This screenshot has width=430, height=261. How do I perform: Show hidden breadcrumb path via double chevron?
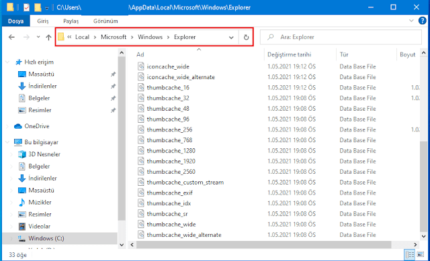69,37
